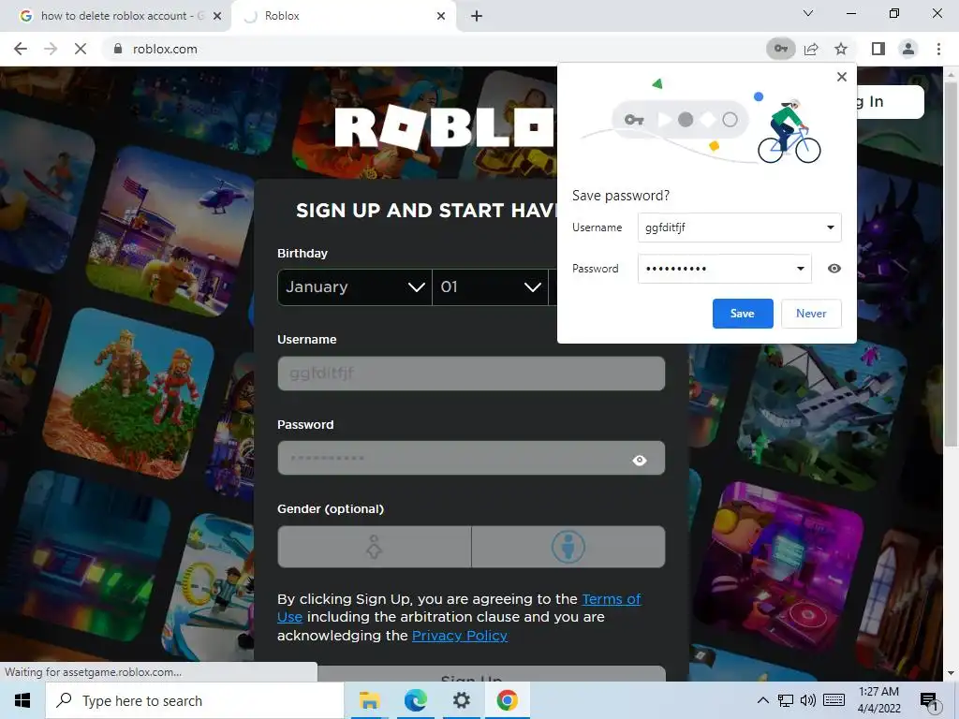Open the browser side panel icon
This screenshot has width=959, height=719.
pos(878,49)
